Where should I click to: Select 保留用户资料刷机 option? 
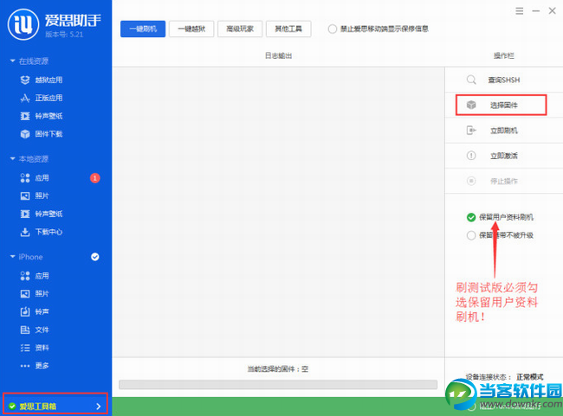coord(500,217)
